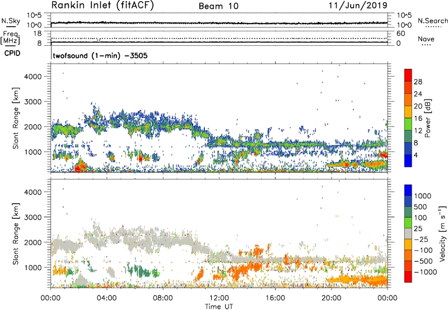Click the "-1000" value on Velocity colorbar
Screen dimensions: 448x310
425,272
